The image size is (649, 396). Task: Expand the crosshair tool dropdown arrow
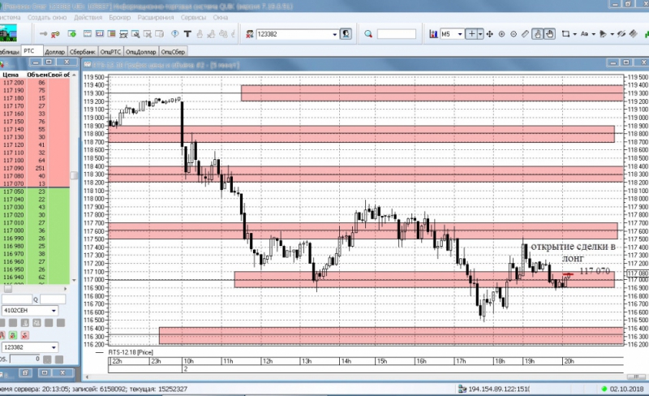(480, 34)
